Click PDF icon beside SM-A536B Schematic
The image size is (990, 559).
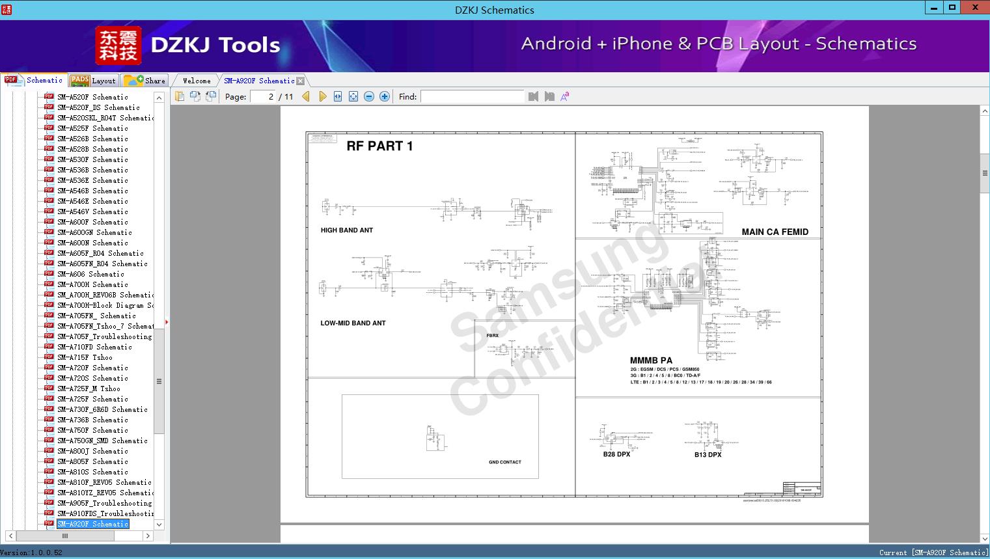49,169
